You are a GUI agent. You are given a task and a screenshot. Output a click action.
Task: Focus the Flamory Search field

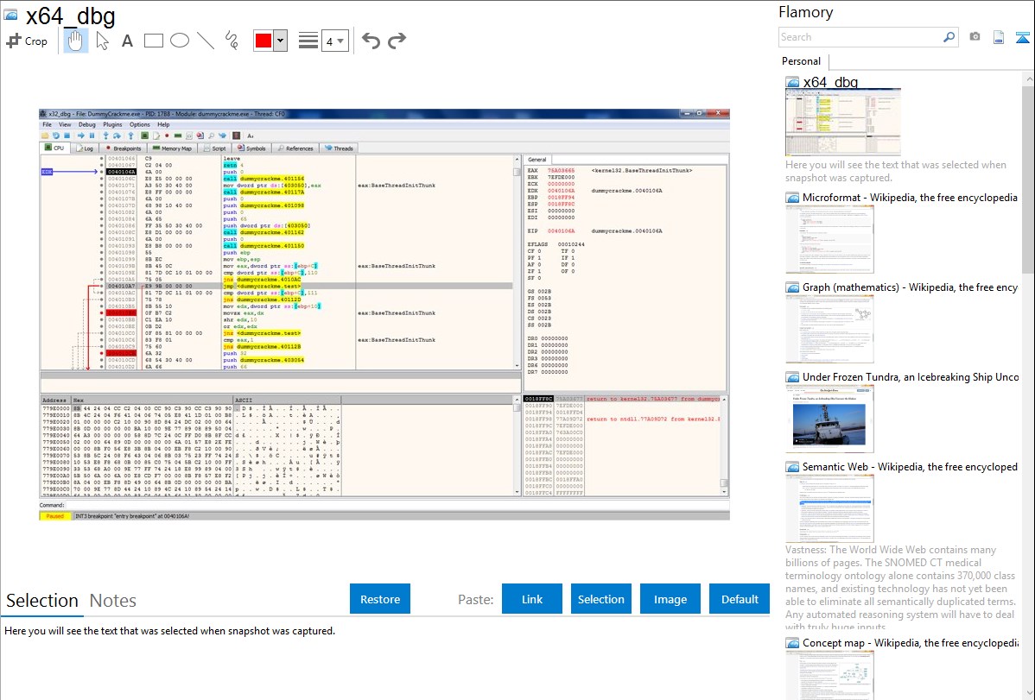point(860,37)
